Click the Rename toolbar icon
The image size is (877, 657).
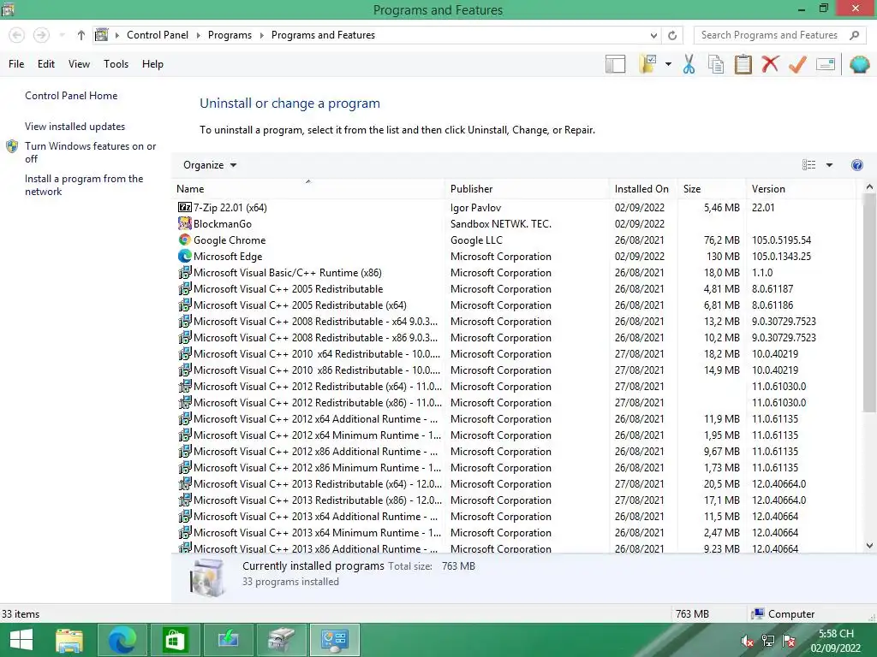(826, 64)
